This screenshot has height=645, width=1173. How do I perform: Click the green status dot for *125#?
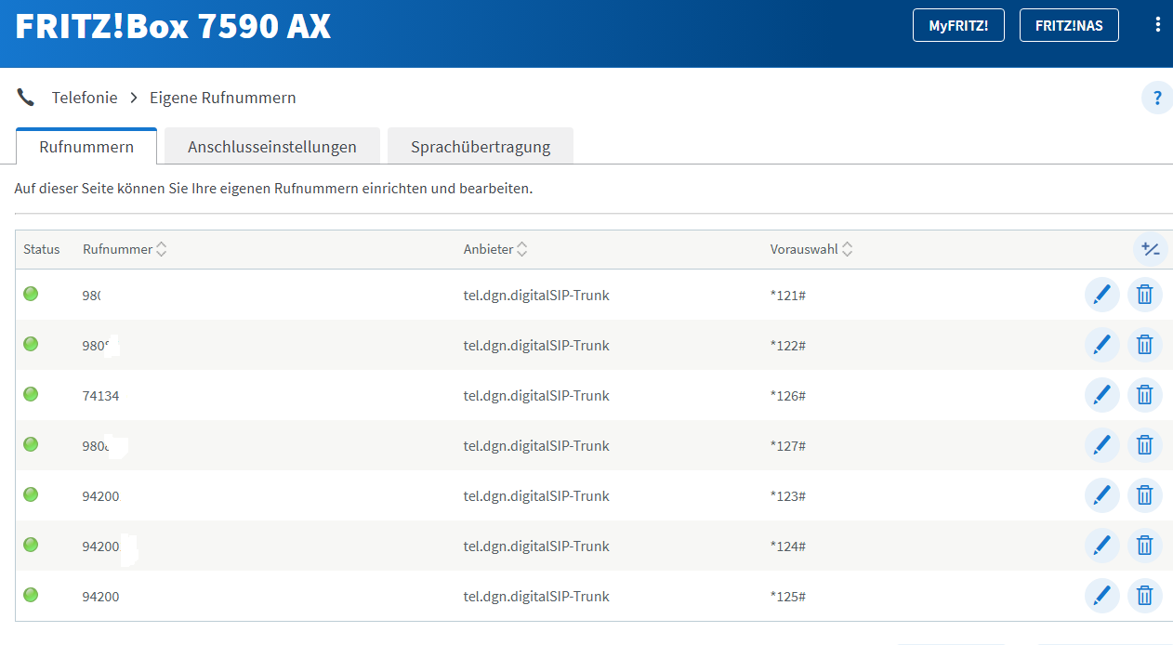pos(31,595)
